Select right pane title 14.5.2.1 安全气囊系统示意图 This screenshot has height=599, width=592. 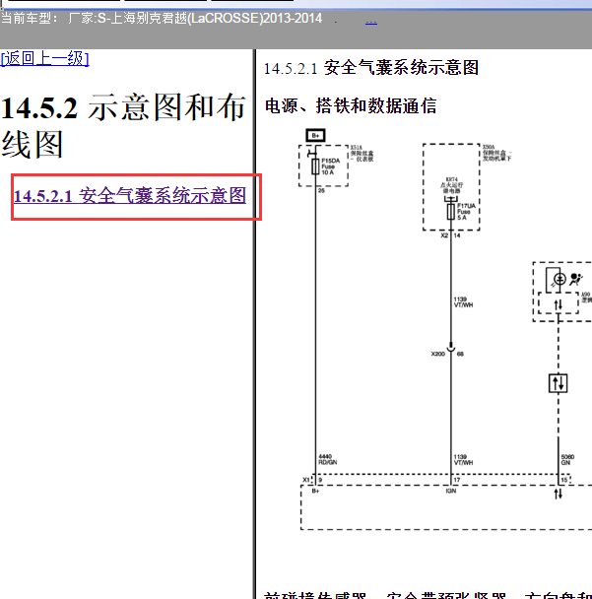tap(371, 68)
